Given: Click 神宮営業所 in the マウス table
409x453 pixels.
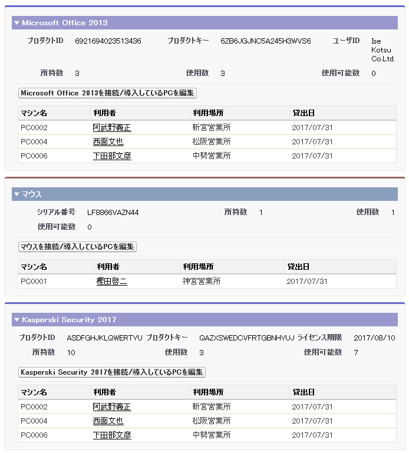Looking at the screenshot, I should coord(202,281).
